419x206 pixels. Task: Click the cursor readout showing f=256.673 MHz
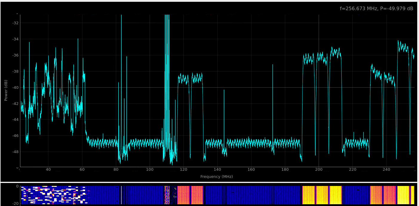click(376, 9)
